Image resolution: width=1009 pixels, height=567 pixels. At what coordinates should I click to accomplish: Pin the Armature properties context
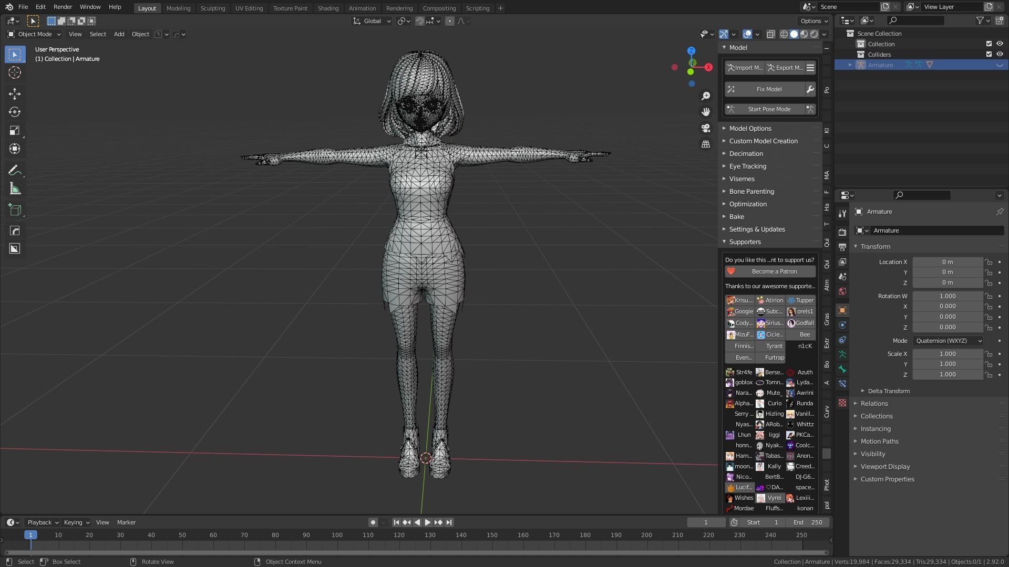(1000, 212)
